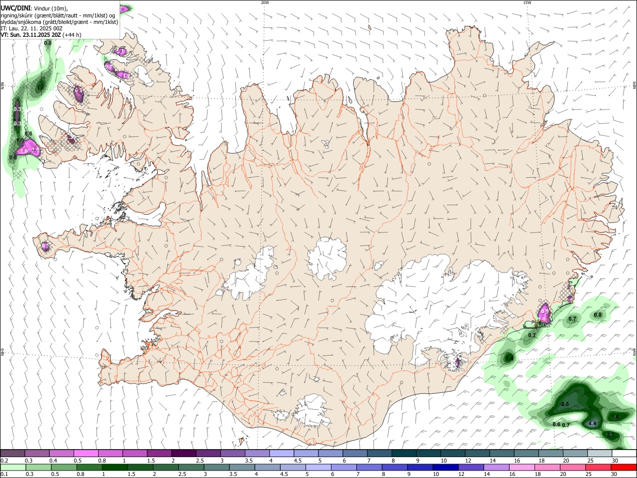Click the 1.4 value off the southeast coast
637x478 pixels.
[x=509, y=358]
